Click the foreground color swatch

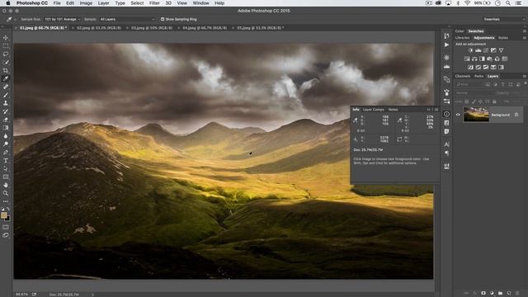(x=3, y=215)
